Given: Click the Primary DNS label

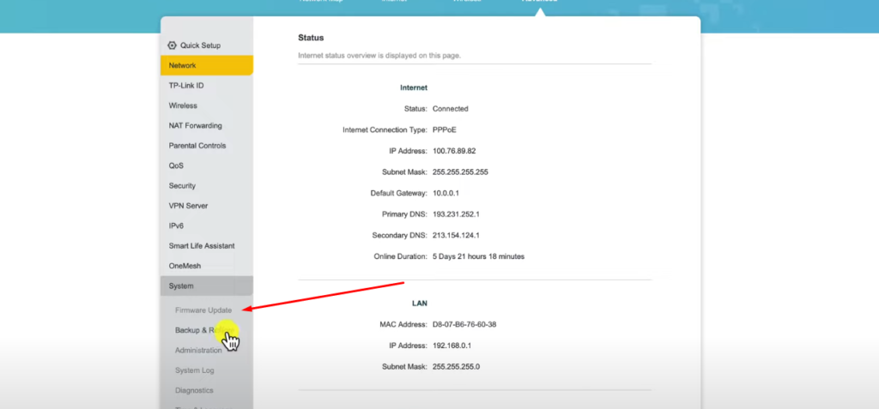Looking at the screenshot, I should tap(405, 214).
